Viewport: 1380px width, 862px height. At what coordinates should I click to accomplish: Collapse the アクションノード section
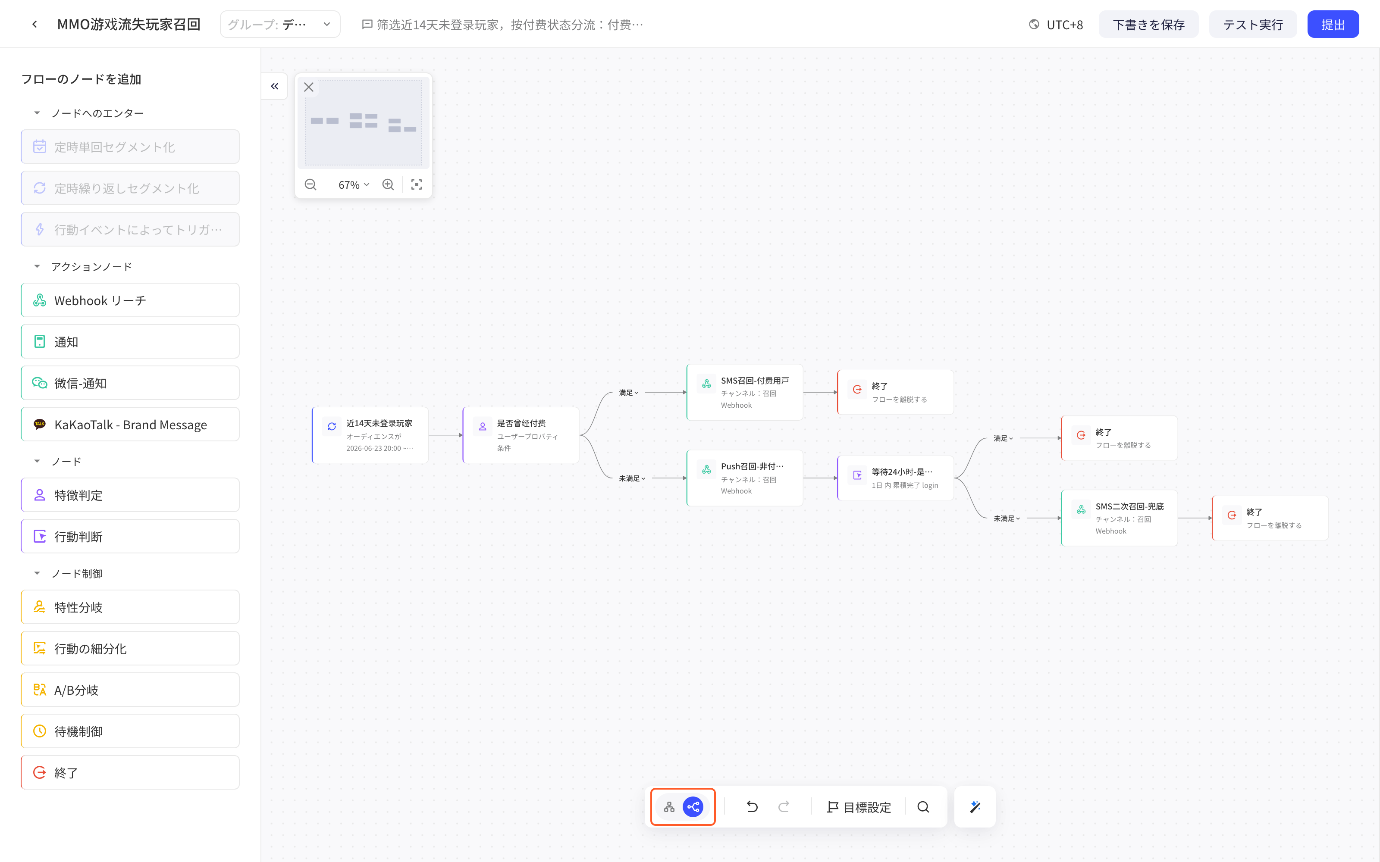point(37,266)
